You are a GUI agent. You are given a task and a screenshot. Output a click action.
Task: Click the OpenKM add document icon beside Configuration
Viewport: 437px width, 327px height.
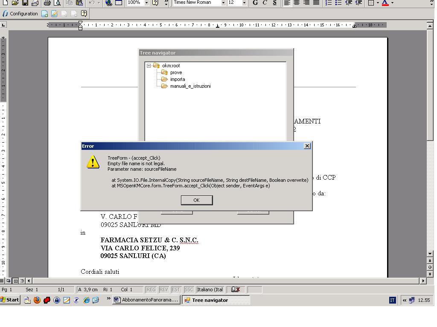(44, 13)
